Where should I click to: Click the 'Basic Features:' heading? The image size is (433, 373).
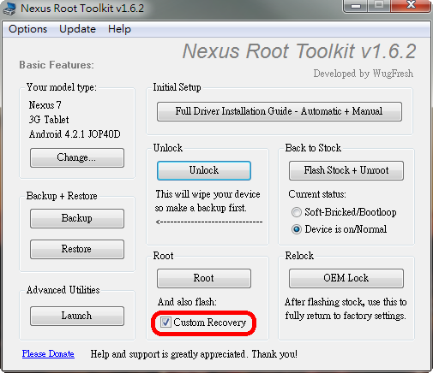tap(57, 65)
